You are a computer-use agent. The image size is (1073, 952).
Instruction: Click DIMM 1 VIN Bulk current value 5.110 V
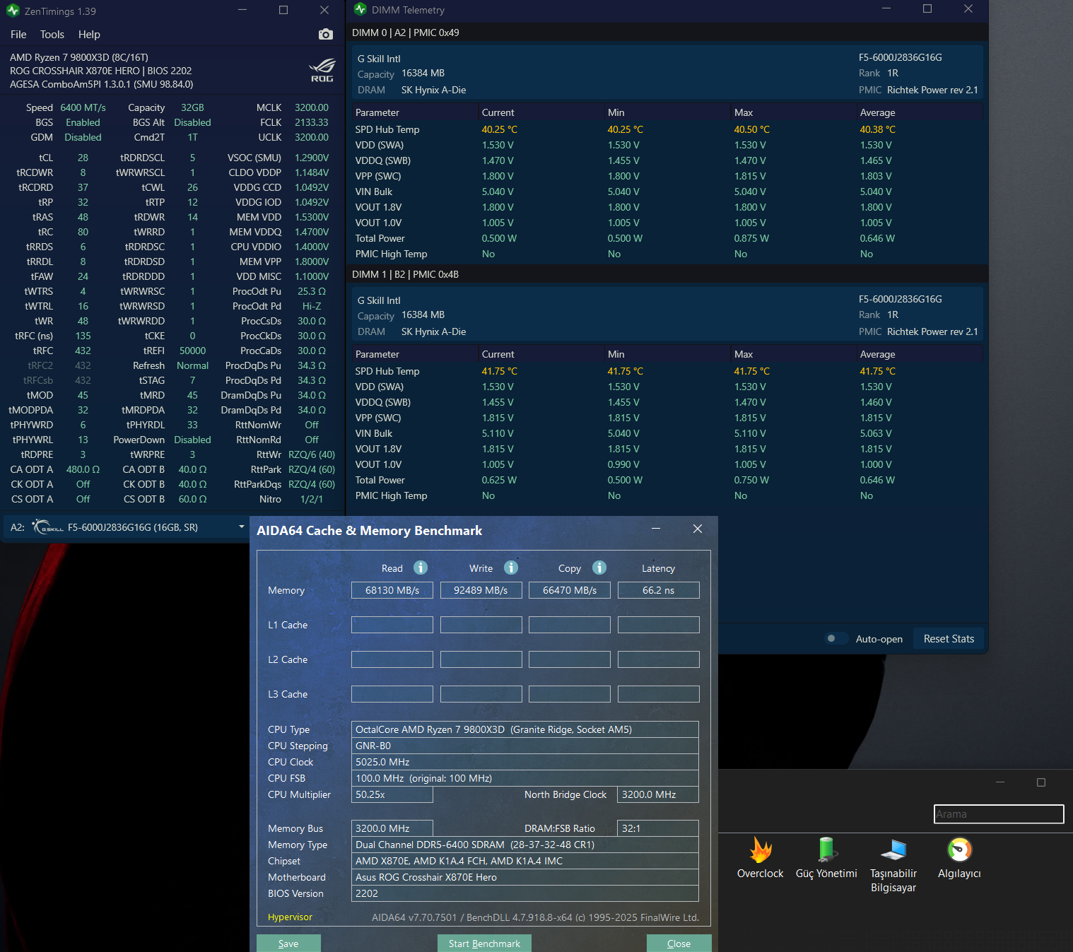tap(498, 433)
